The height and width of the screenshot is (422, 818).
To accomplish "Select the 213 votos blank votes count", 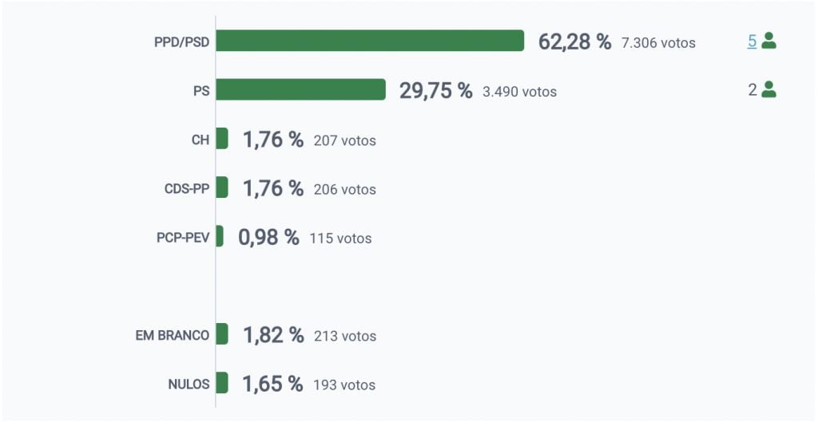I will point(345,337).
